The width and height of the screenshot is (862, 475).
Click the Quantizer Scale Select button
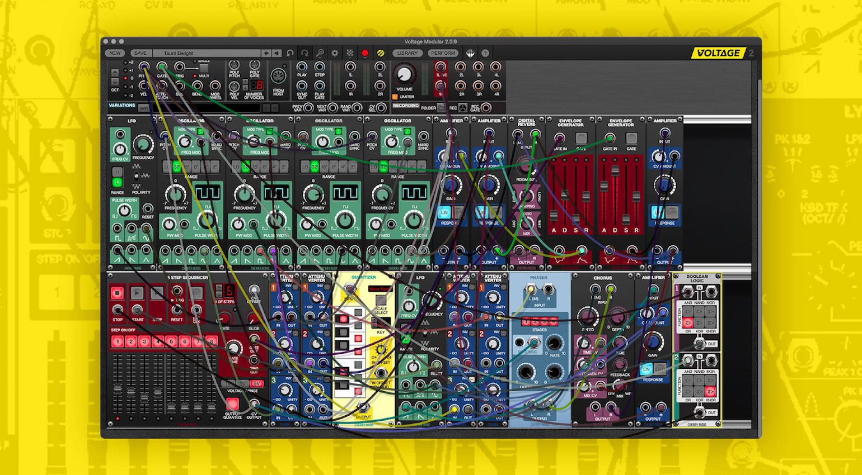381,300
